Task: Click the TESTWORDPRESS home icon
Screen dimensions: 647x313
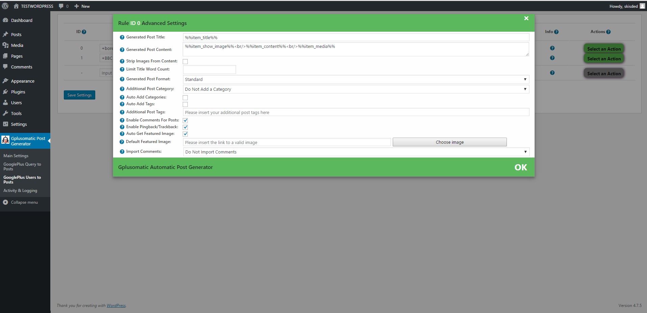Action: pyautogui.click(x=16, y=6)
